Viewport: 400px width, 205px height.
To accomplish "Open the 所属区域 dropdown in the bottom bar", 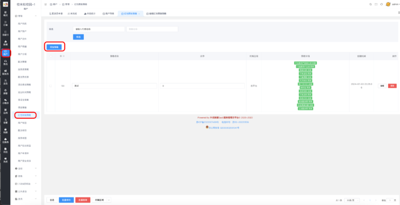I will coord(102,200).
